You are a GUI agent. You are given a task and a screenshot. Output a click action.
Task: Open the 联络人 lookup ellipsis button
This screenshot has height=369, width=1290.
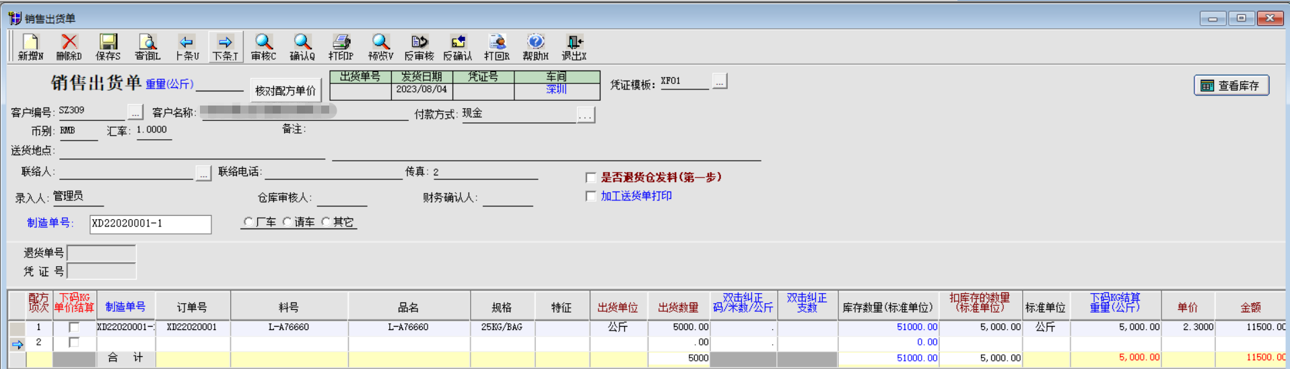(203, 173)
